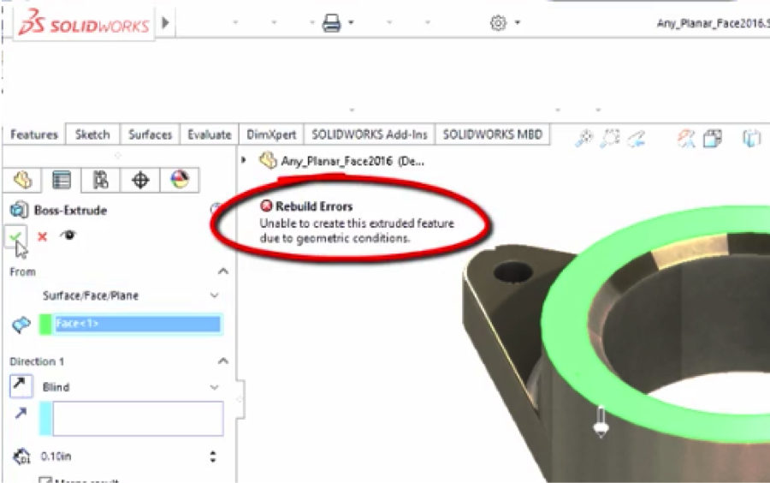Open the DimXpertManager tab
This screenshot has height=483, width=770.
point(140,180)
